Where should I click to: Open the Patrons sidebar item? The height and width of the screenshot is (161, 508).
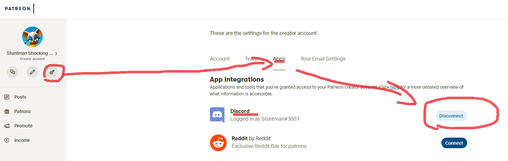pos(22,111)
